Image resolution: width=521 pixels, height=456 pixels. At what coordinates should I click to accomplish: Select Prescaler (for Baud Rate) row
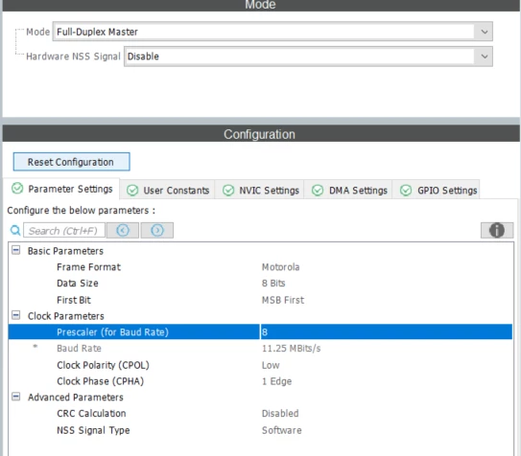coord(260,332)
